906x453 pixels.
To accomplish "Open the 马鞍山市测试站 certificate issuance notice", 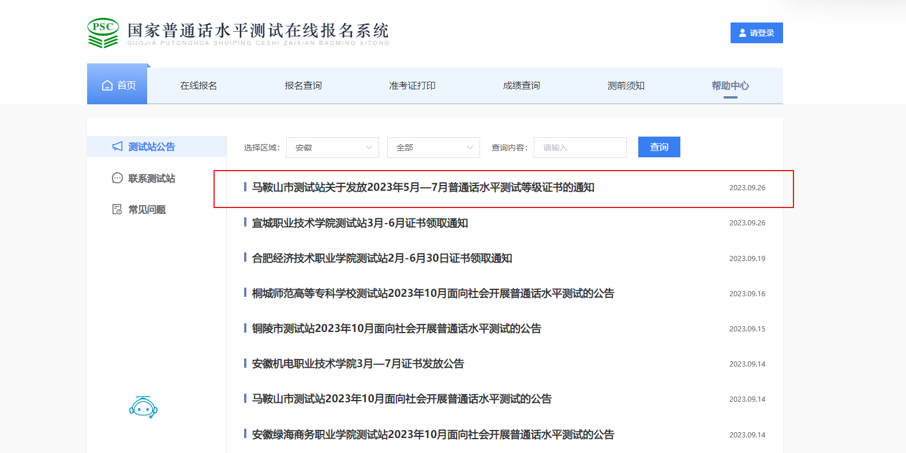I will pyautogui.click(x=423, y=187).
